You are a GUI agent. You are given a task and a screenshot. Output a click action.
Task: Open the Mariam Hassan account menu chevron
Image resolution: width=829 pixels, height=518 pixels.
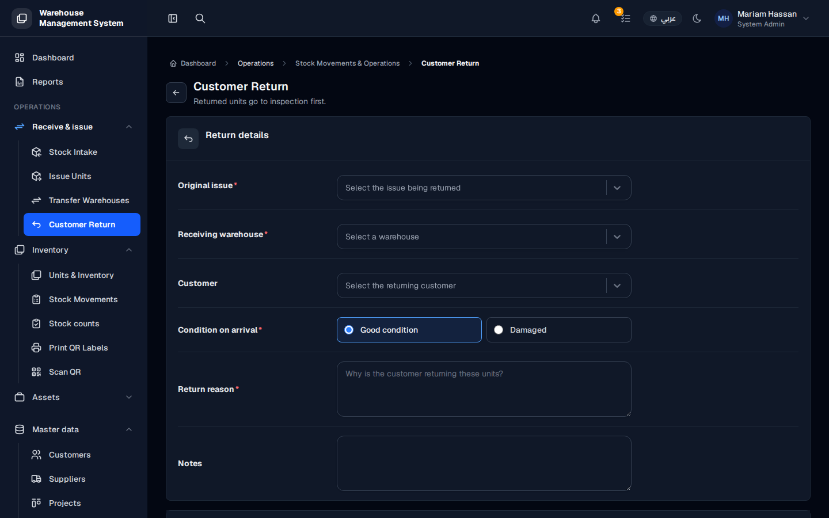(806, 18)
